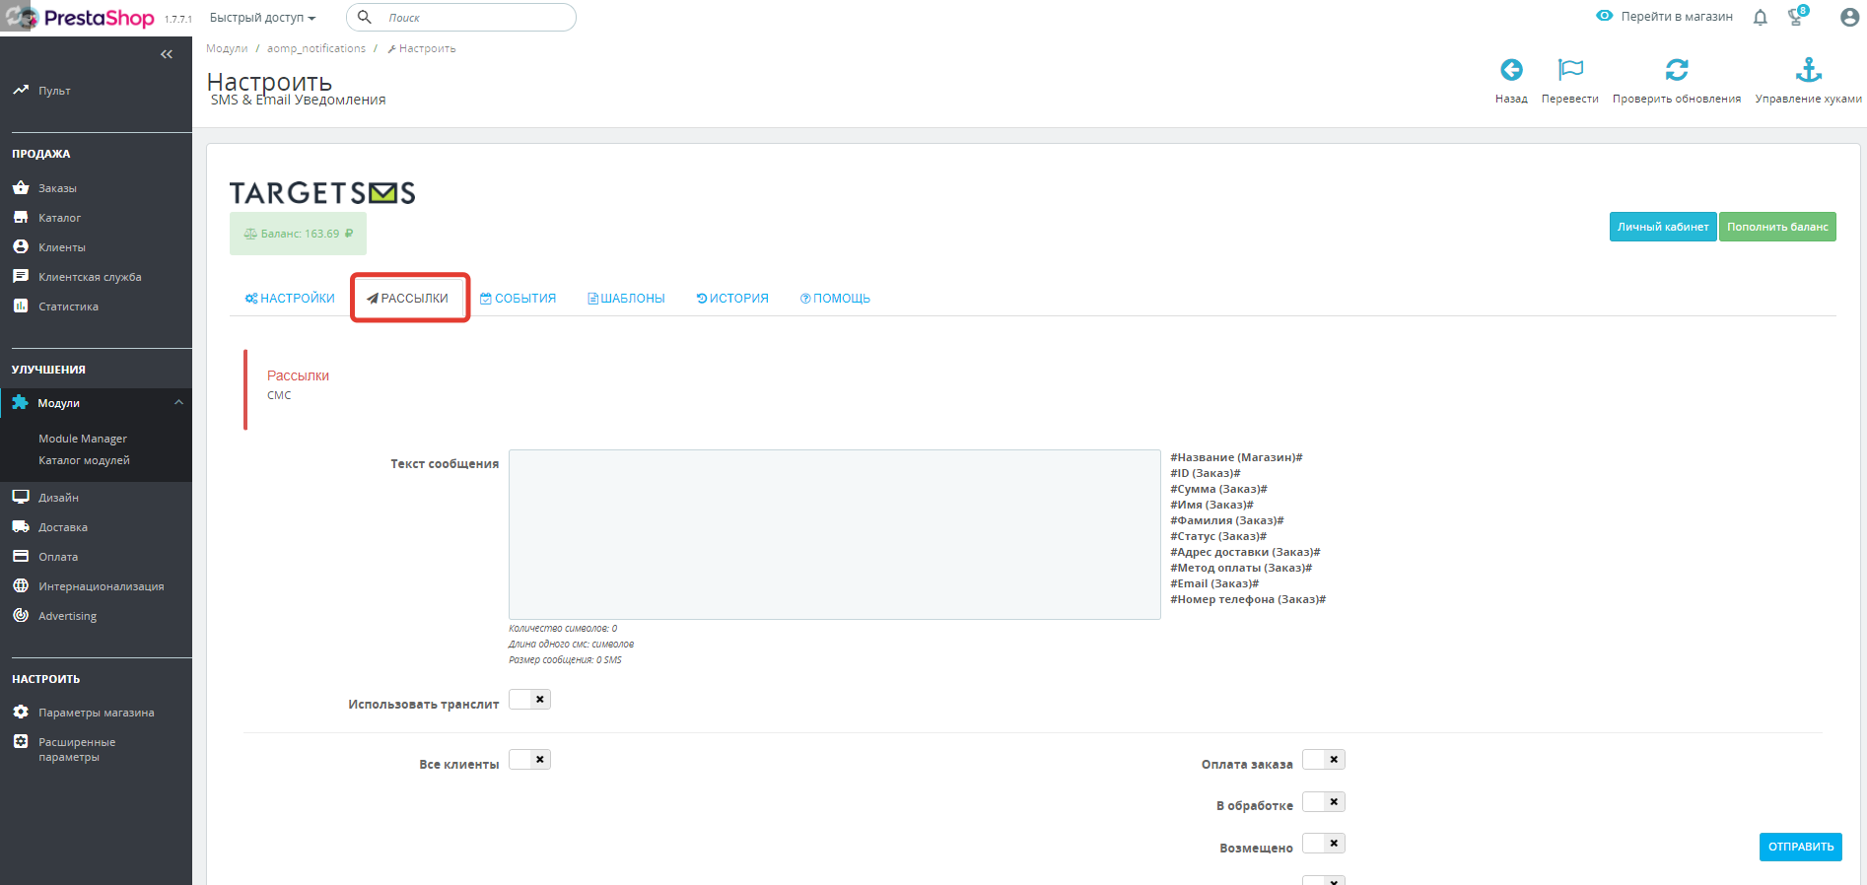
Task: Click the Дизайн monitor icon
Action: pos(21,497)
